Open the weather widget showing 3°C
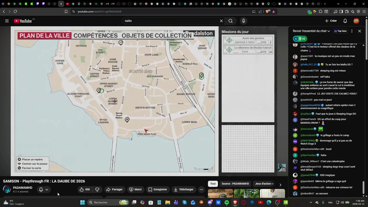Screen dimensions: 368x207 click(x=14, y=202)
